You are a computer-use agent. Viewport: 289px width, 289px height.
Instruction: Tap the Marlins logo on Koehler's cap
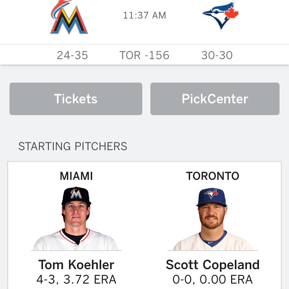click(76, 194)
